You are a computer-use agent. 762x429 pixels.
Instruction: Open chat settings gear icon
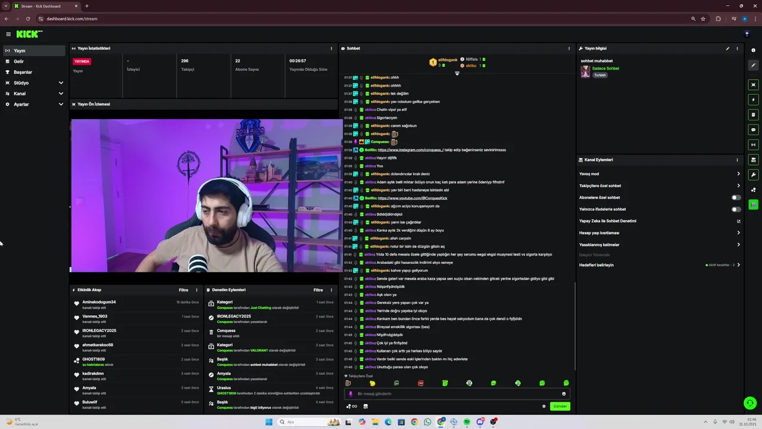(544, 406)
